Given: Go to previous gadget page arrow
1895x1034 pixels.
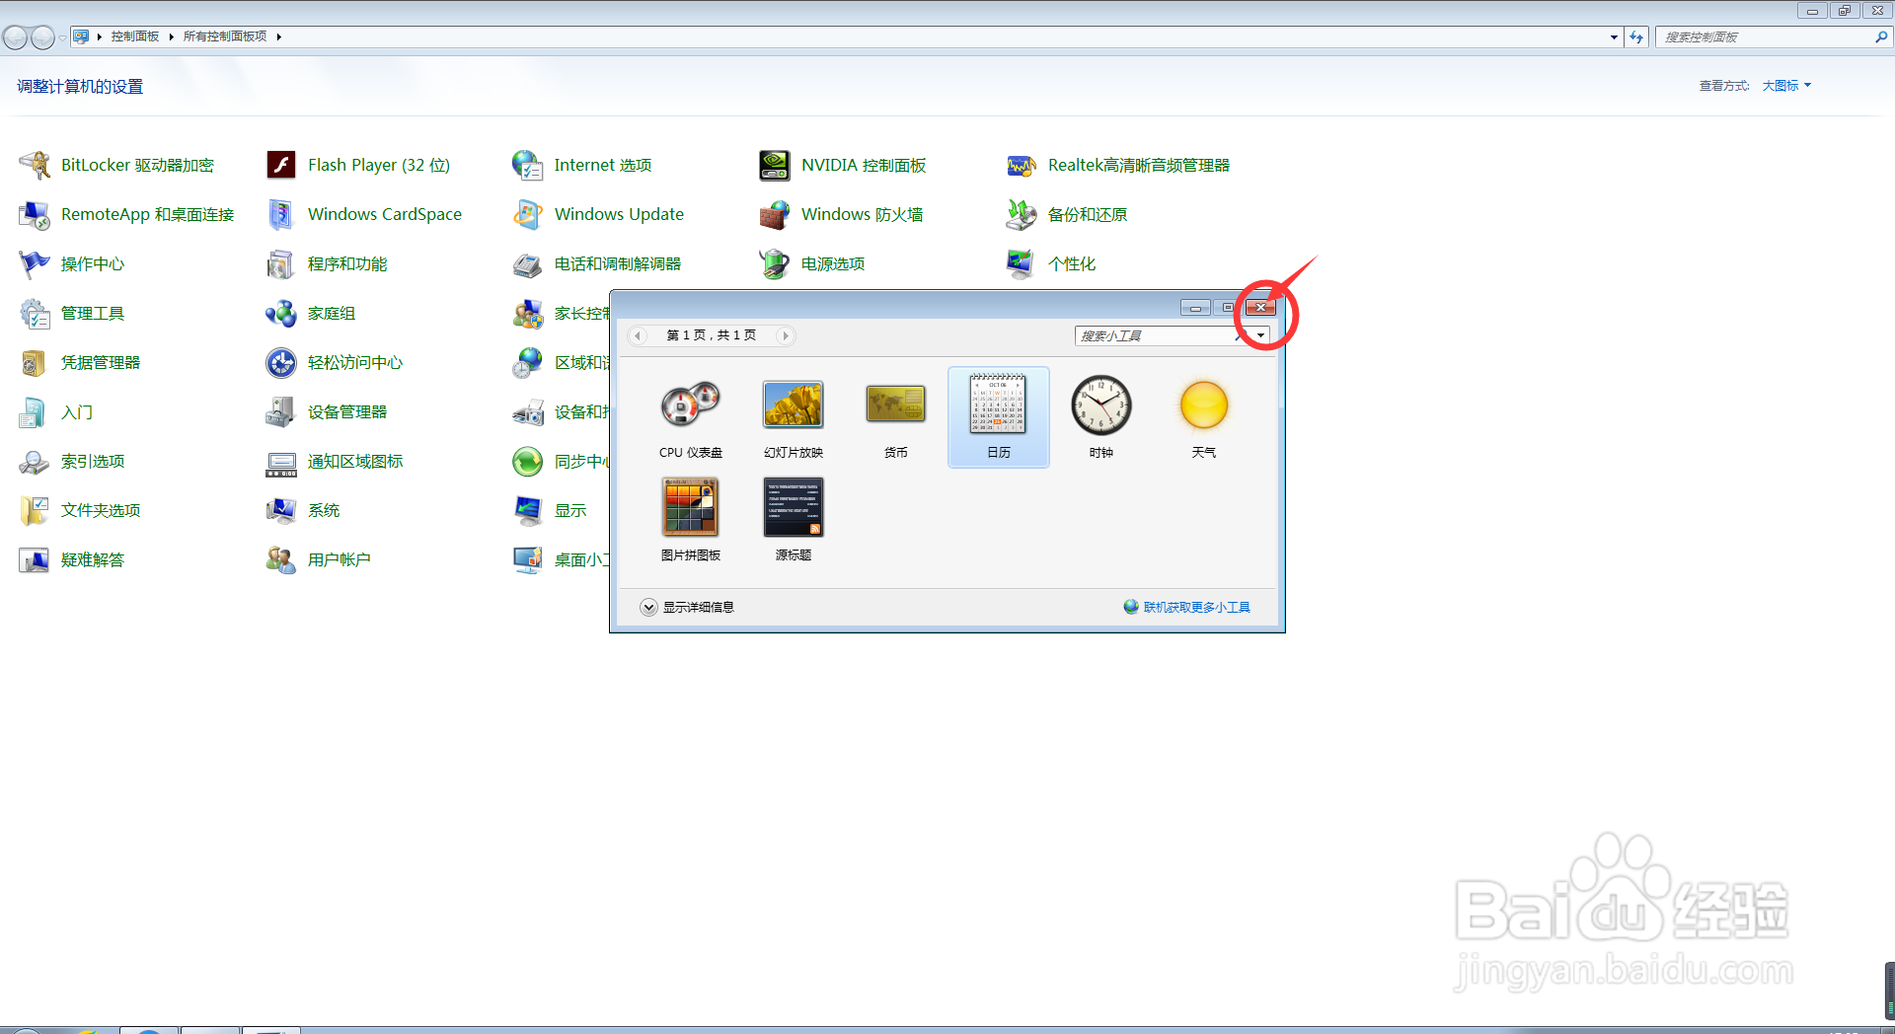Looking at the screenshot, I should (638, 335).
